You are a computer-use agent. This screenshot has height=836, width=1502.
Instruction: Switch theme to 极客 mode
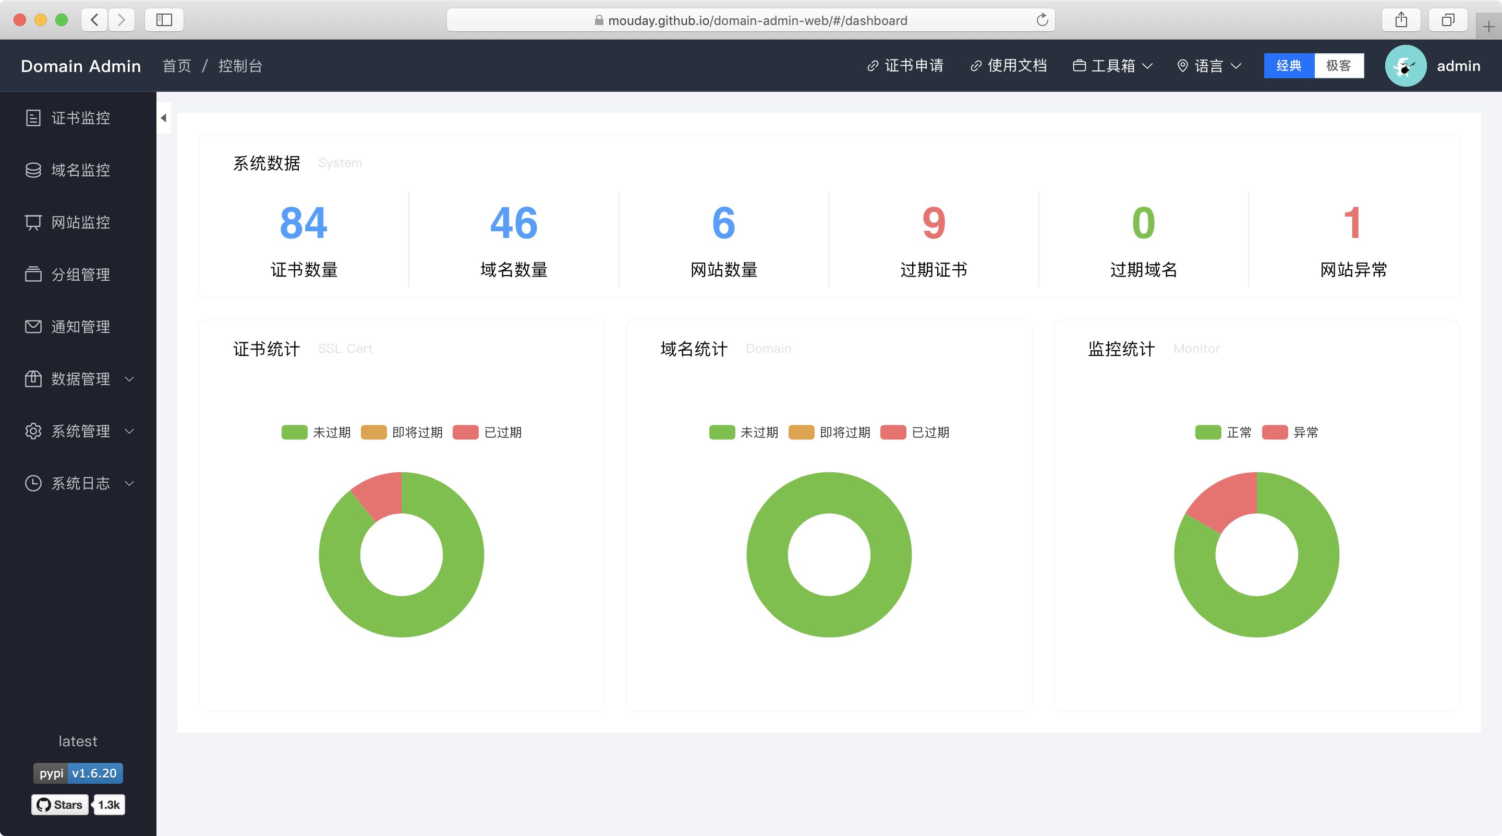[1339, 65]
